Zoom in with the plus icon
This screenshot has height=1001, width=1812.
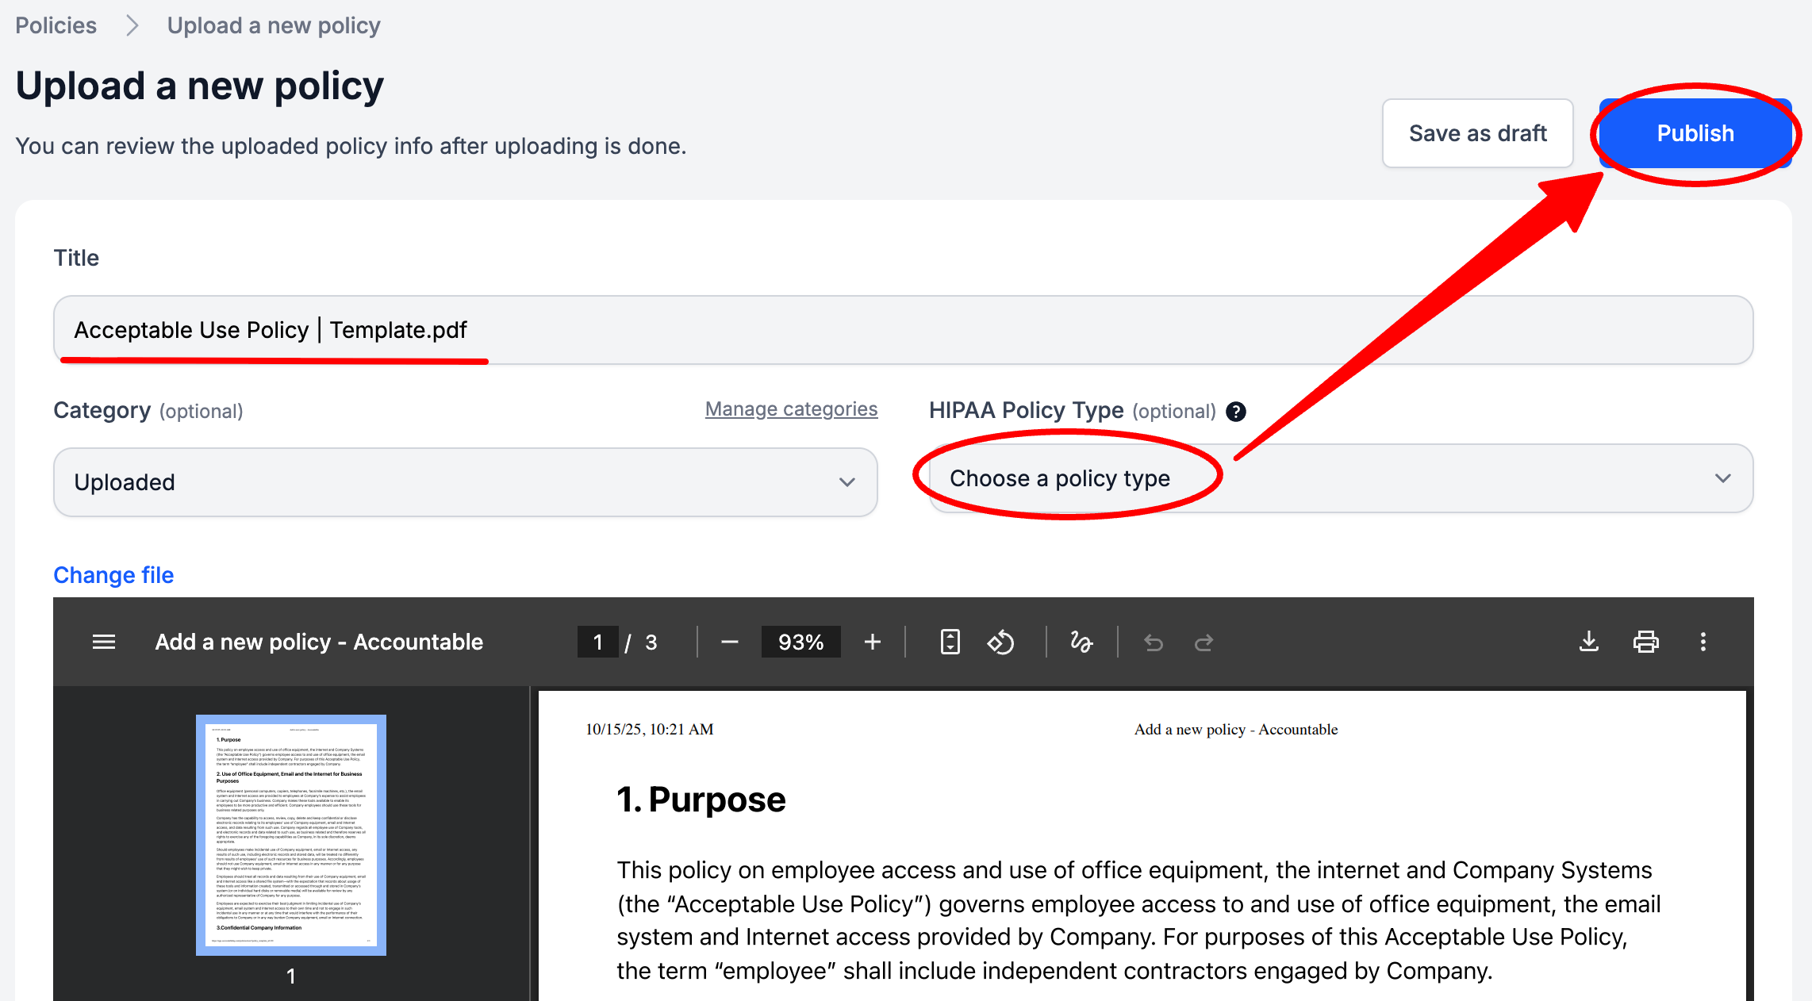pyautogui.click(x=872, y=642)
